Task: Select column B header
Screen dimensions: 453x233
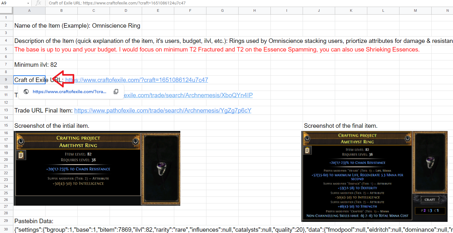Action: point(61,10)
